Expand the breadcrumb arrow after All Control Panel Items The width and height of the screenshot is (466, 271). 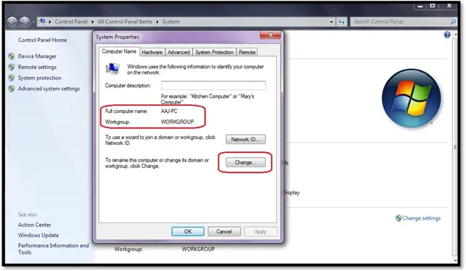pos(158,22)
